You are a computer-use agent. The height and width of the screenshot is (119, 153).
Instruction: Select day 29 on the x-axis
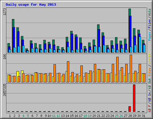click(x=134, y=116)
